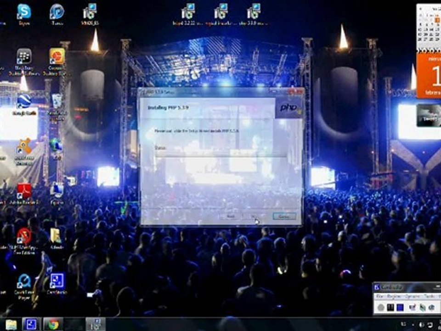Click the CamStudio window title bar icon
Viewport: 441px width, 331px height.
point(377,287)
